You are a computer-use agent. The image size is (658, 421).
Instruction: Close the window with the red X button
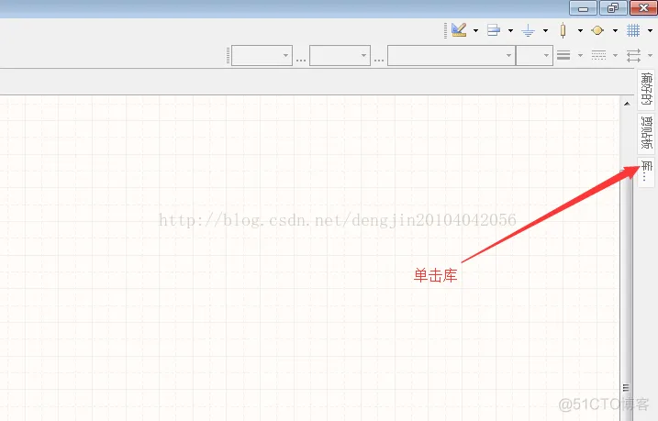pyautogui.click(x=643, y=8)
